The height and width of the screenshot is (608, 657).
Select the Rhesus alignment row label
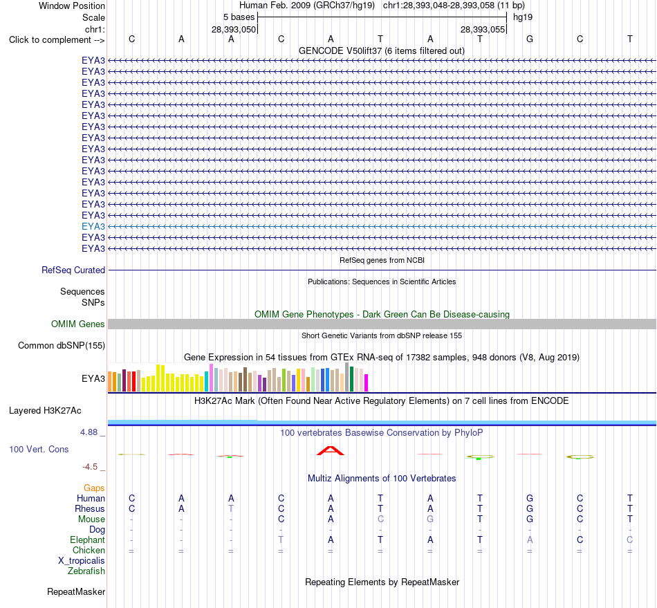(90, 508)
